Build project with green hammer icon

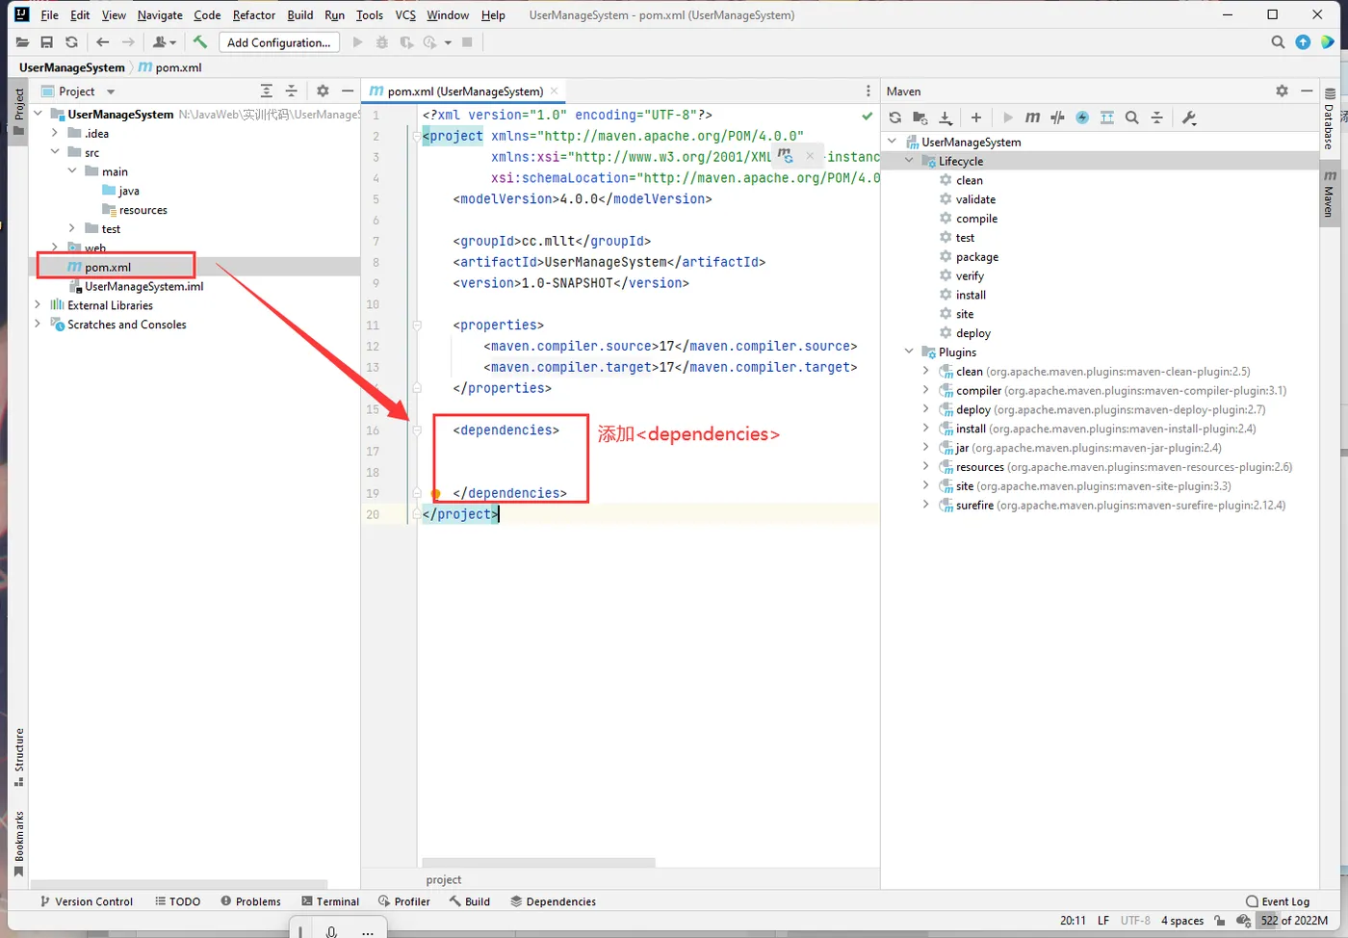(200, 42)
